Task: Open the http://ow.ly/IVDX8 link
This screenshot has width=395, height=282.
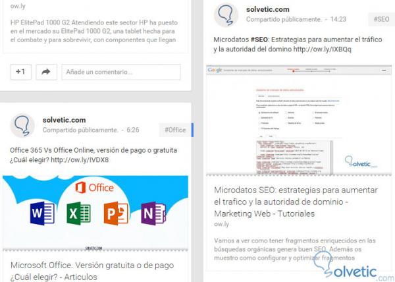Action: pyautogui.click(x=80, y=160)
